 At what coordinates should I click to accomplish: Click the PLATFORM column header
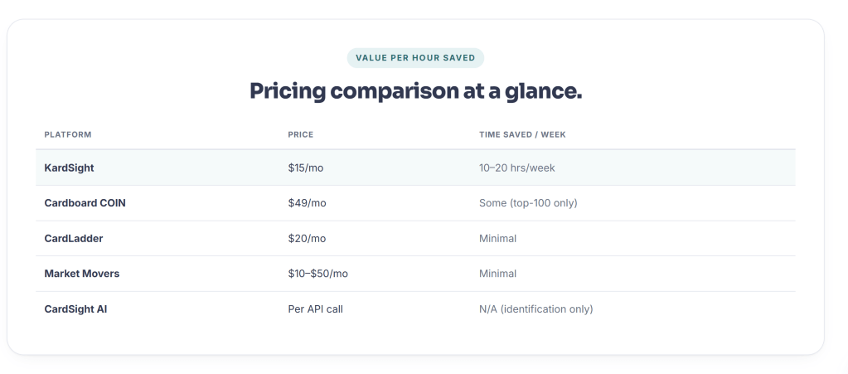click(68, 135)
